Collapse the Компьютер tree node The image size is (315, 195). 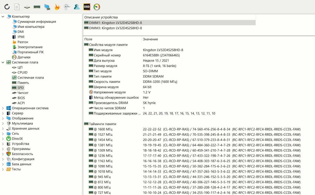(3, 16)
